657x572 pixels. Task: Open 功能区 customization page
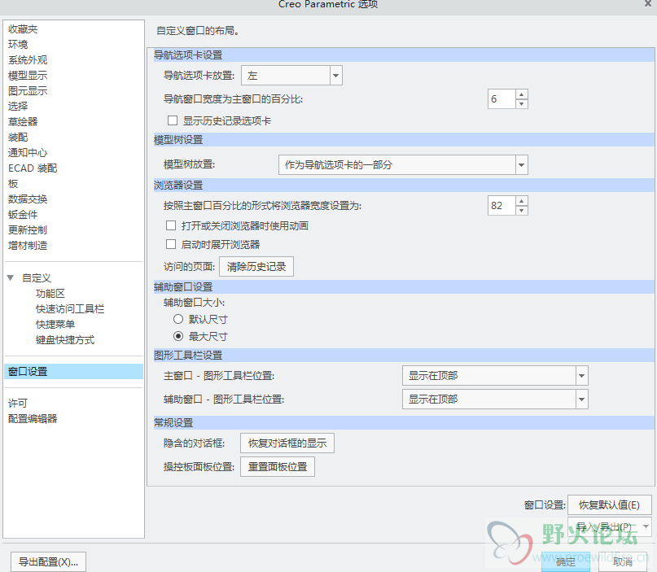[x=50, y=294]
